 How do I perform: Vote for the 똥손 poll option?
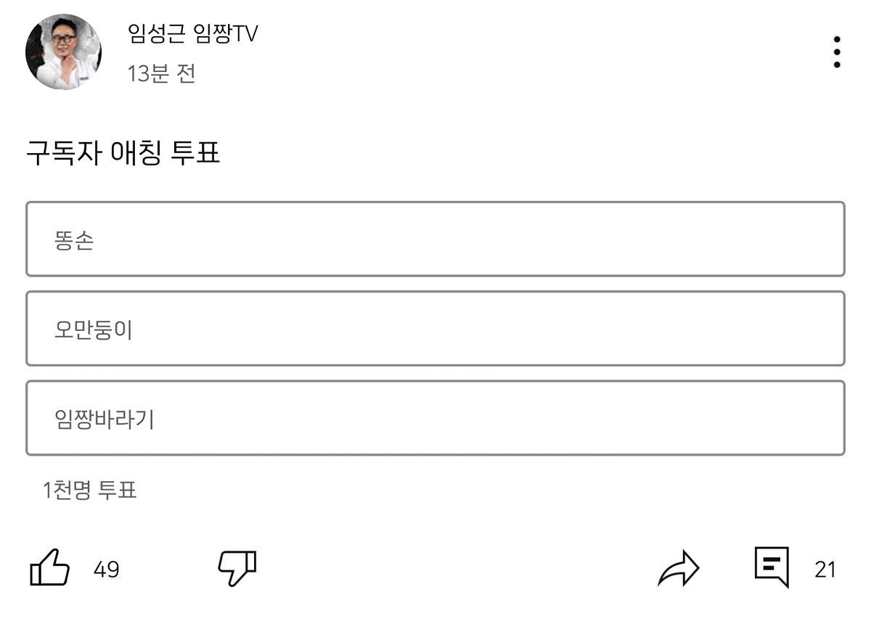click(x=435, y=239)
